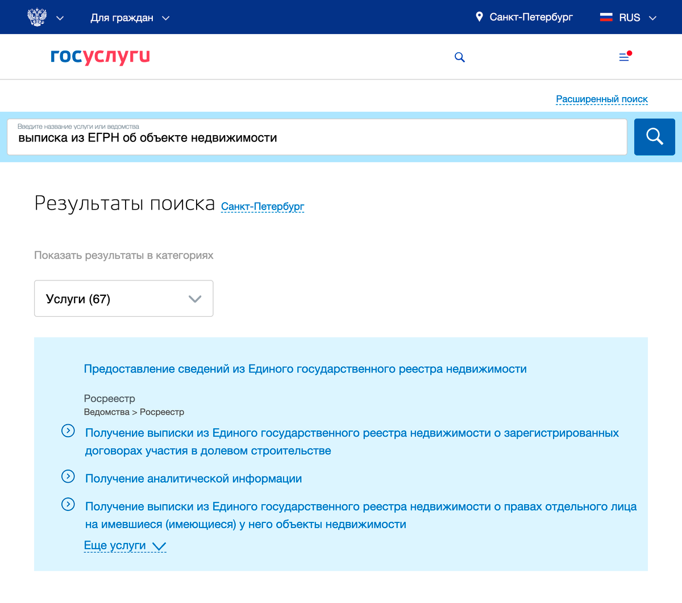Click "Показать результаты в категориях" label
This screenshot has height=603, width=682.
click(124, 256)
